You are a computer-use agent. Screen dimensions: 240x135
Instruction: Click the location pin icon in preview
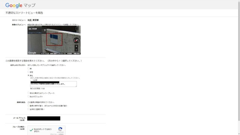point(45,30)
